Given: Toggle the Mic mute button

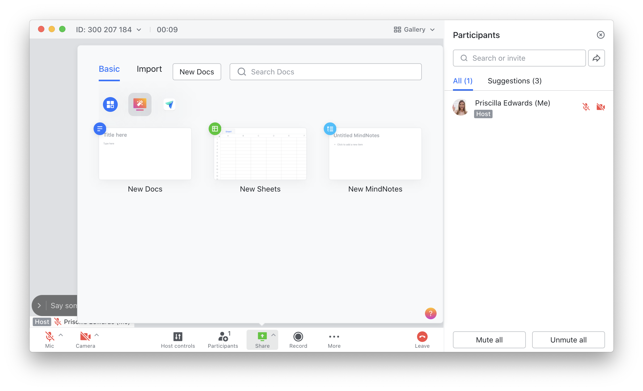Looking at the screenshot, I should 49,337.
